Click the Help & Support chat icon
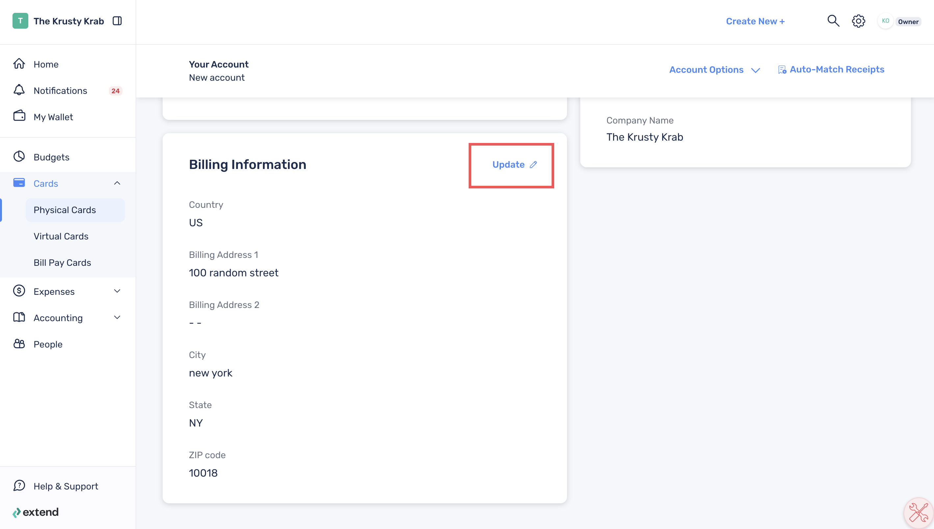The width and height of the screenshot is (934, 529). [x=19, y=486]
